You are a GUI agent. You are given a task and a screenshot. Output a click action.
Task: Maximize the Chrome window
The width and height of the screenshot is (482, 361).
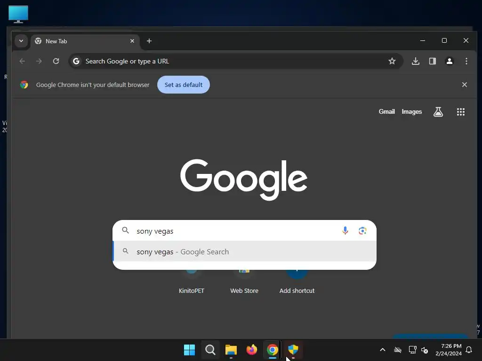(x=444, y=40)
